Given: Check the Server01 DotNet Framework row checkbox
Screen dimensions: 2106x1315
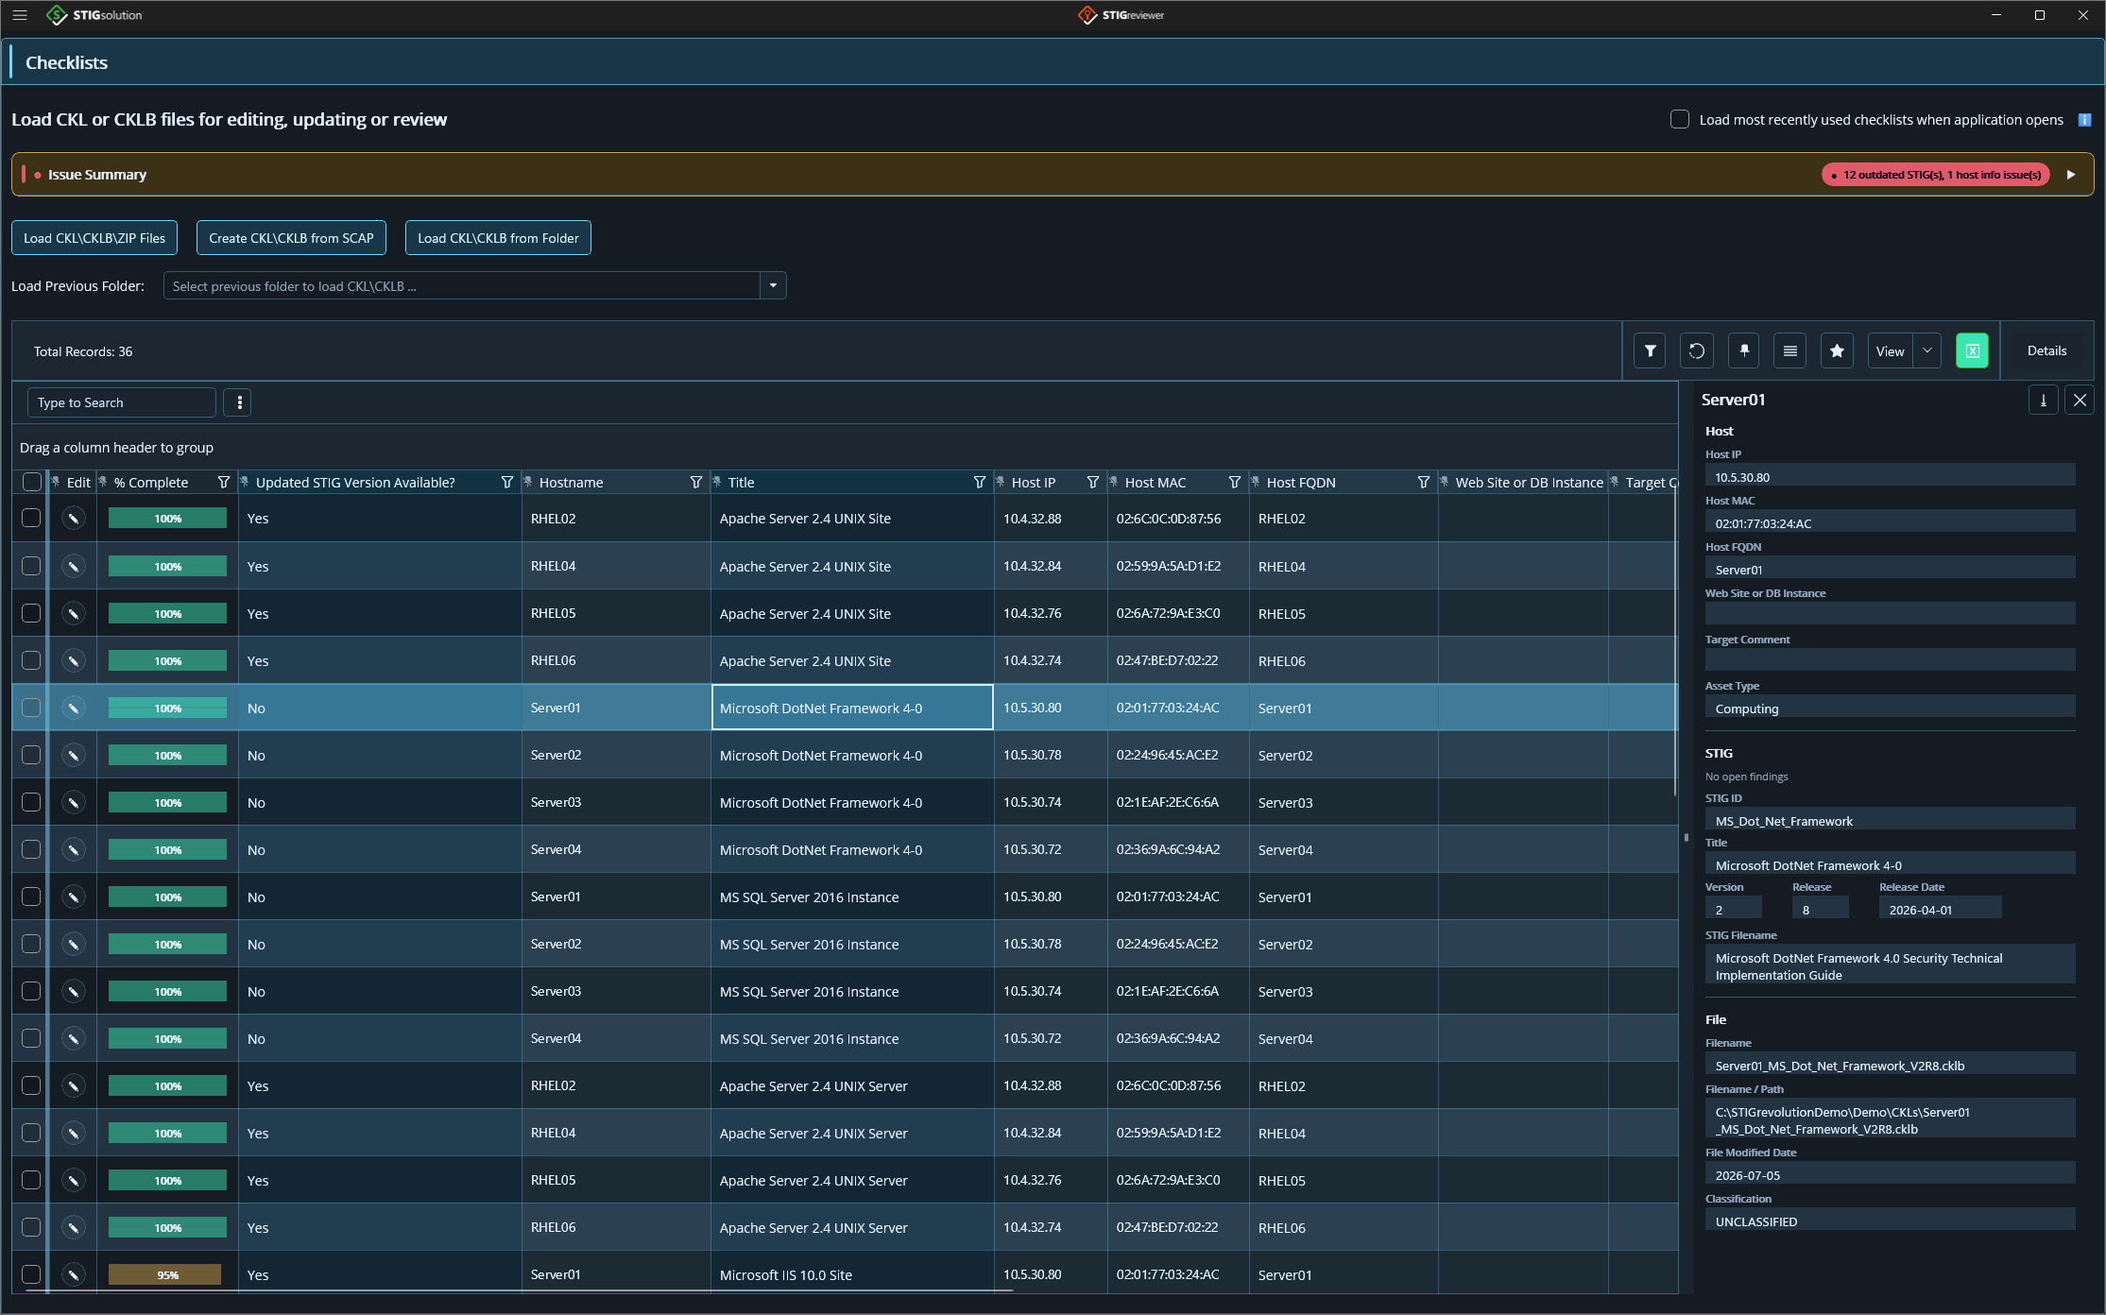Looking at the screenshot, I should tap(31, 708).
